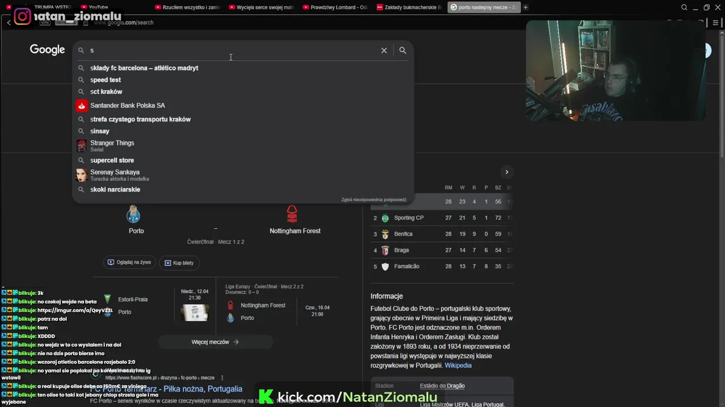Select suggestion 'składy fc barcelona – atlético madryt'

244,68
